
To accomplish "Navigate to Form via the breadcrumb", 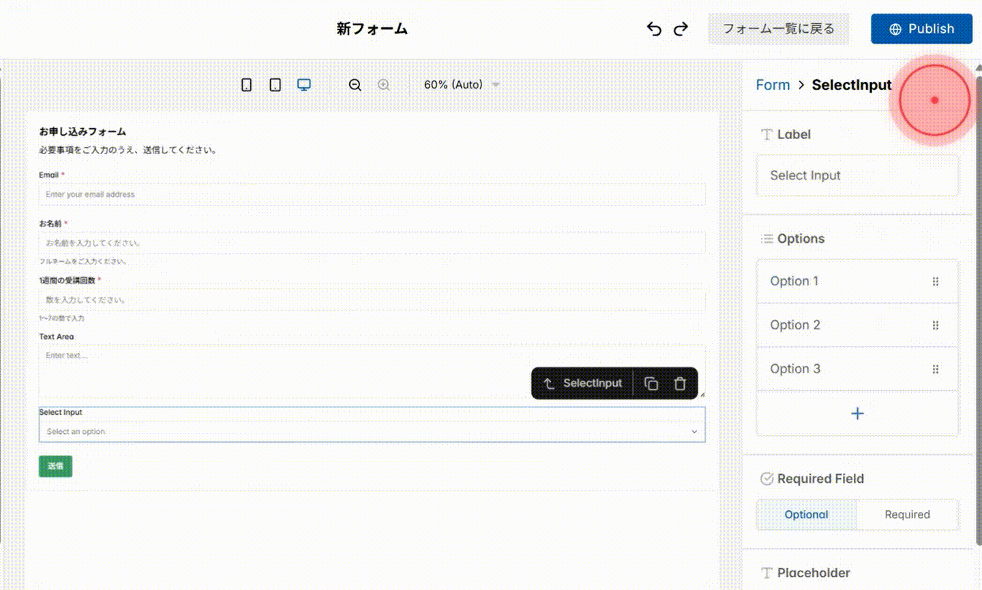I will click(x=773, y=85).
